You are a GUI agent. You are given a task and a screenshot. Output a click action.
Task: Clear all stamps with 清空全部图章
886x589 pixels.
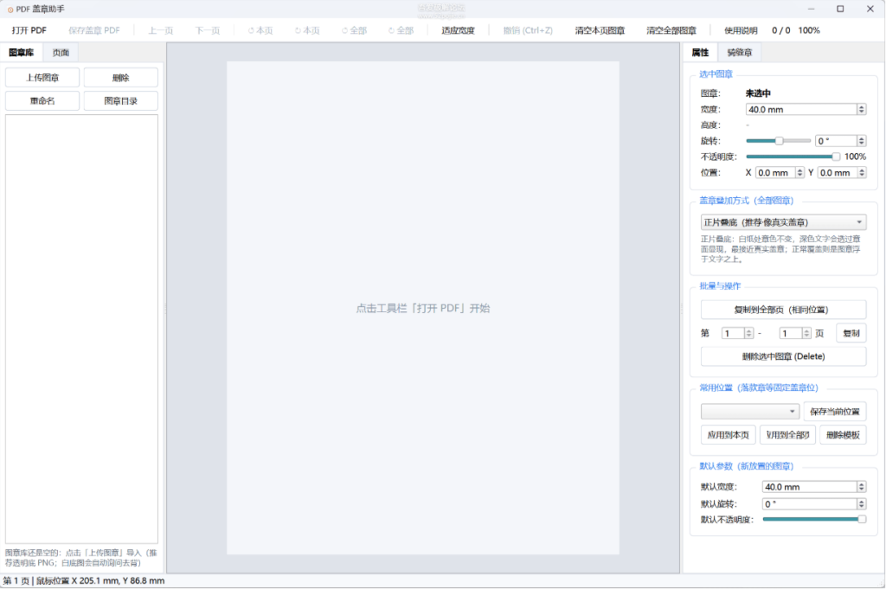coord(671,30)
